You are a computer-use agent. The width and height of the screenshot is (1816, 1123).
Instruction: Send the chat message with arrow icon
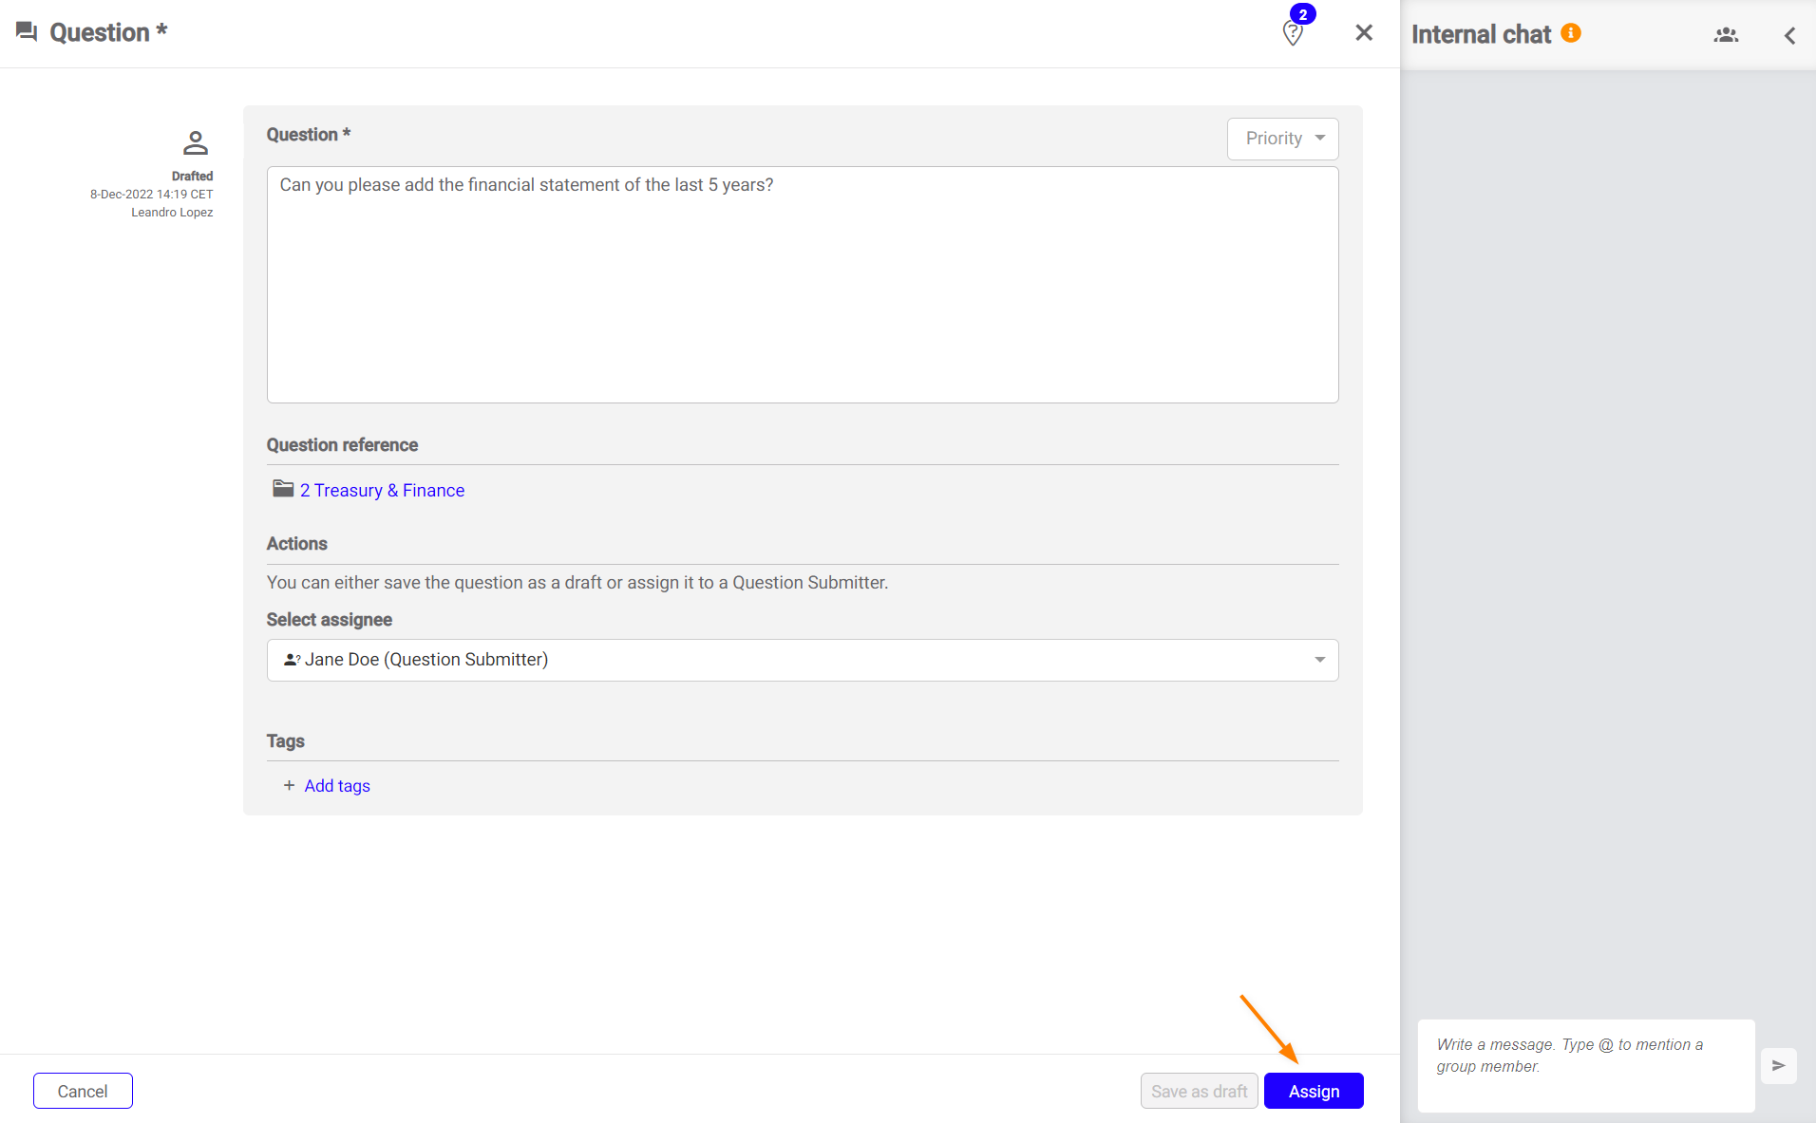pyautogui.click(x=1778, y=1065)
